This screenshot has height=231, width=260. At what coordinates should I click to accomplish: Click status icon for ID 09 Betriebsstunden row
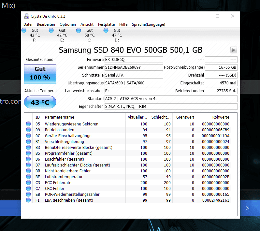(x=28, y=130)
